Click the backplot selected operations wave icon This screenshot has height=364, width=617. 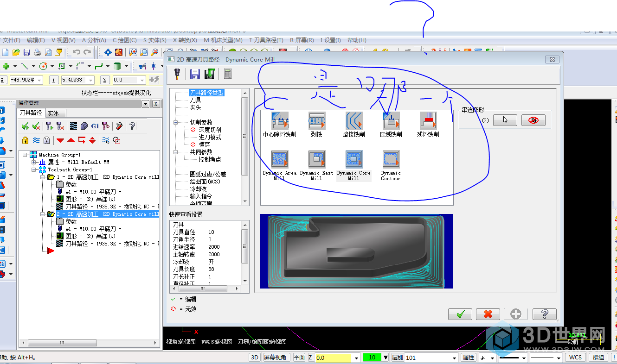pos(73,126)
